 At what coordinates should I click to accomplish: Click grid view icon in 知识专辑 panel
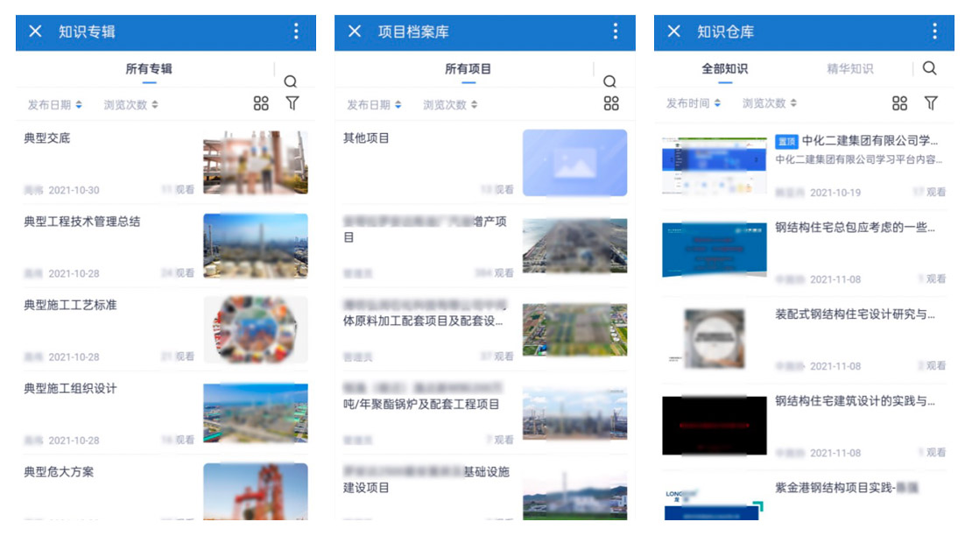(x=261, y=103)
